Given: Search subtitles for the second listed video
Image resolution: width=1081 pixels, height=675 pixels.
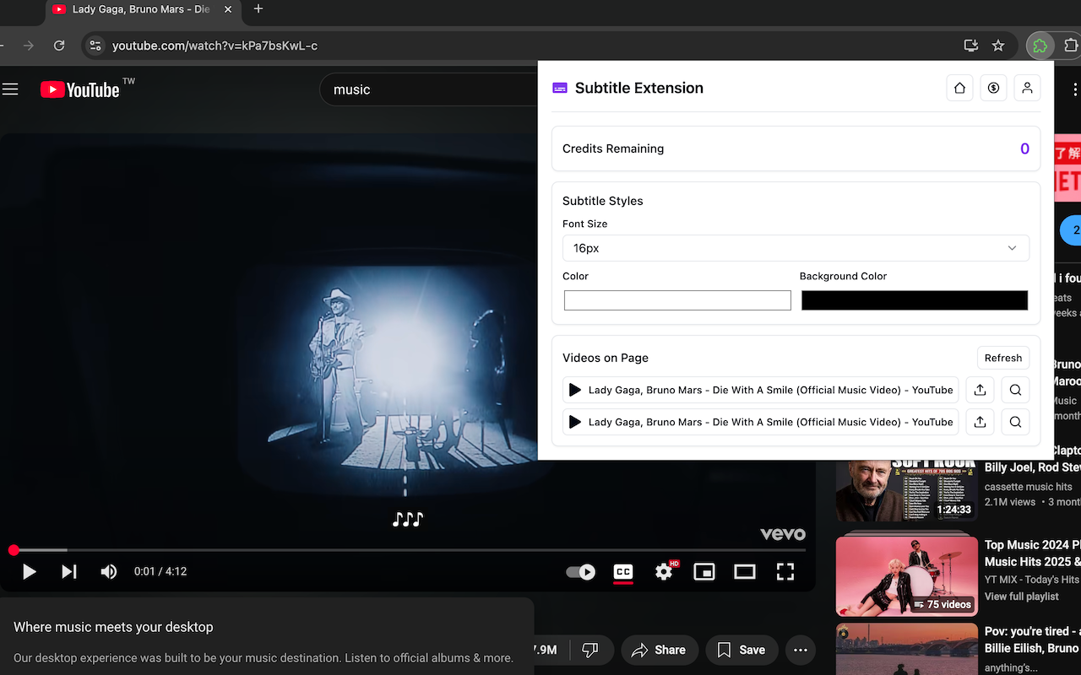Looking at the screenshot, I should tap(1015, 422).
